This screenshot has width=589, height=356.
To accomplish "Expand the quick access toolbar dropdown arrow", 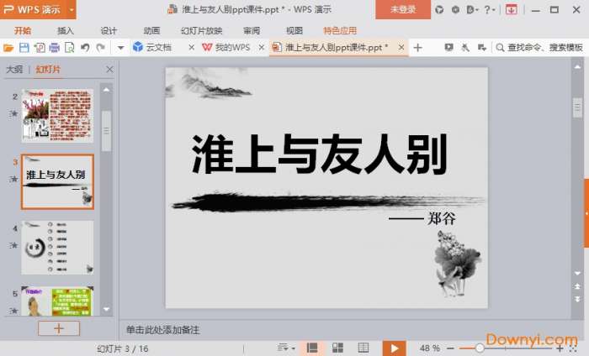I will click(120, 48).
